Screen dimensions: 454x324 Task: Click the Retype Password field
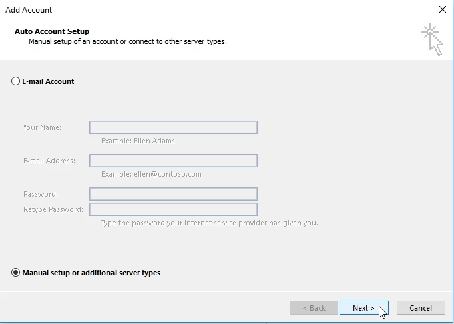(174, 209)
